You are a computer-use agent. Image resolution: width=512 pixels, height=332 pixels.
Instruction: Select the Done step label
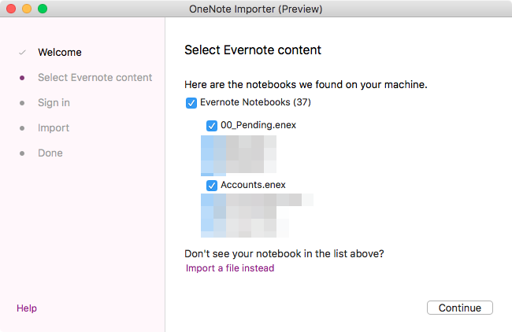click(x=50, y=153)
